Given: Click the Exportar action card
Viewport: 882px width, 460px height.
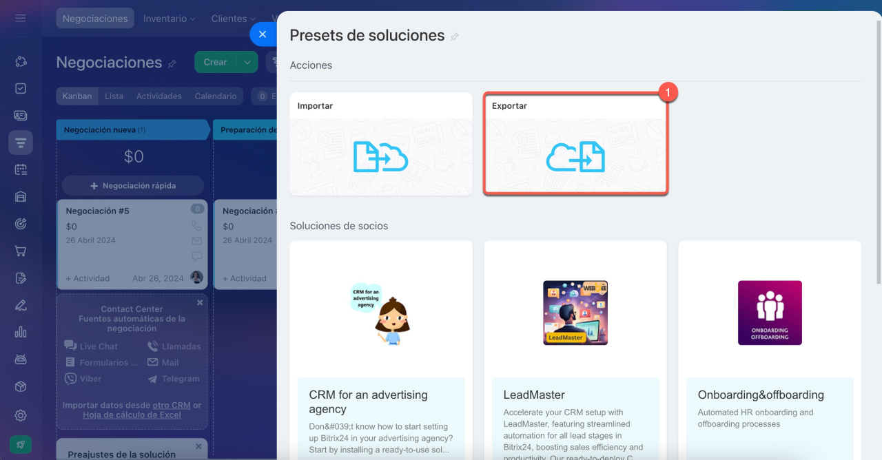Looking at the screenshot, I should (x=575, y=144).
